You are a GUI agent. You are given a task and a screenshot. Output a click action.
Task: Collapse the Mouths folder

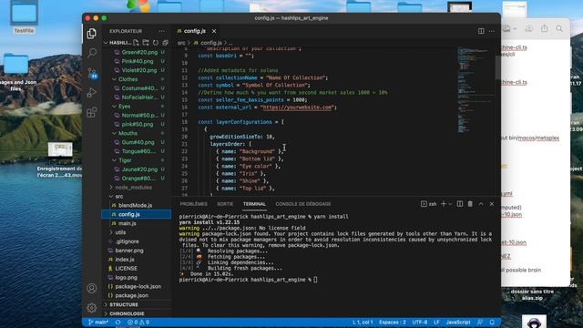tap(128, 133)
